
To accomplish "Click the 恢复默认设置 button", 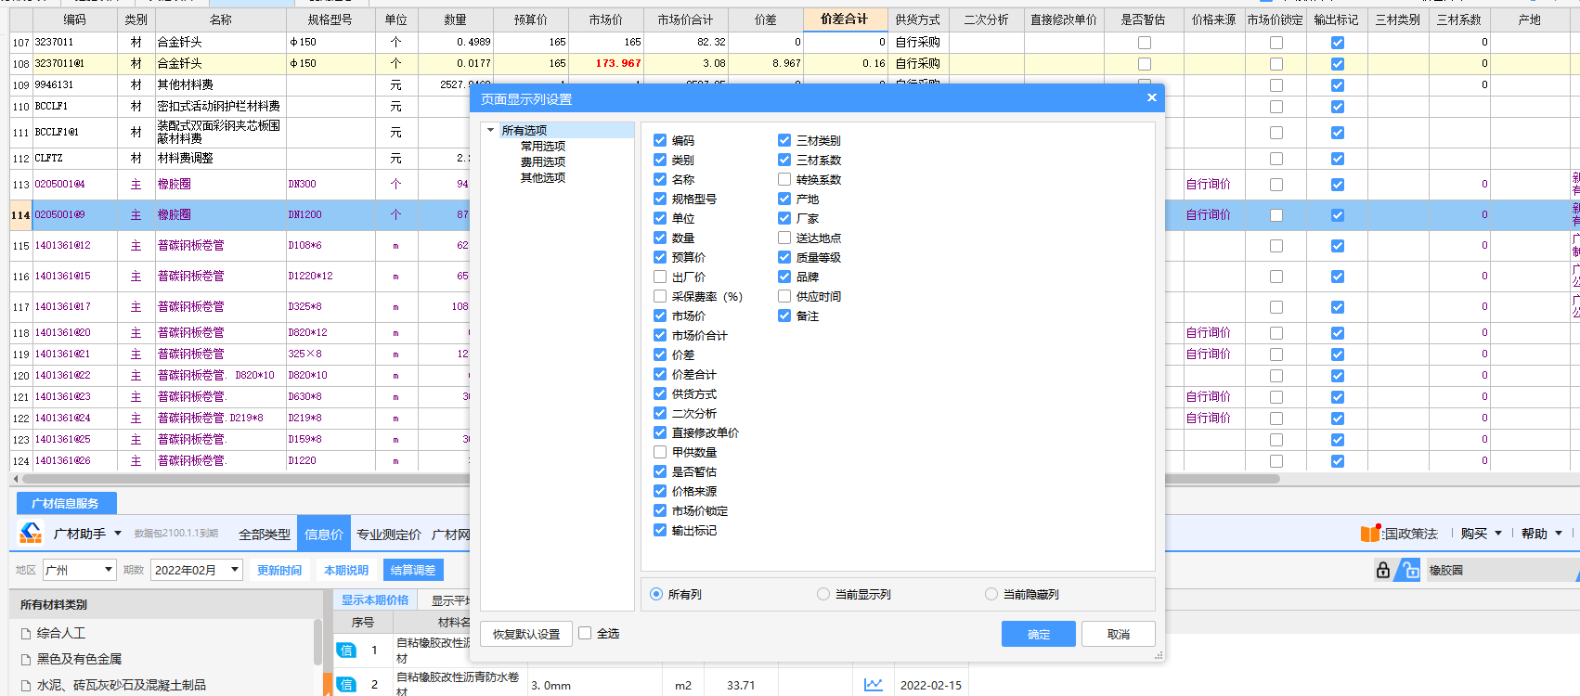I will 526,634.
